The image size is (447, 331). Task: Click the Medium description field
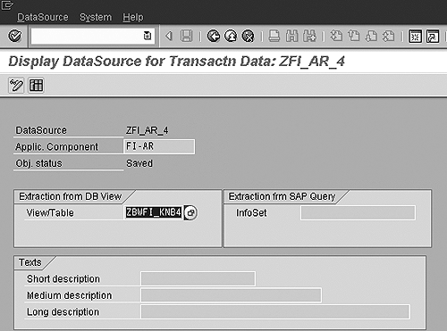click(x=232, y=295)
